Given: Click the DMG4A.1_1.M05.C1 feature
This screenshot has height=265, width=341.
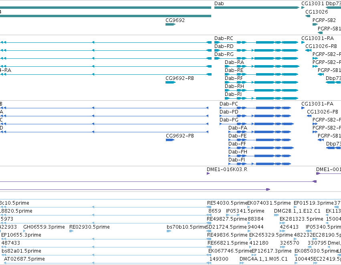Looking at the screenshot, I should pos(242,263).
